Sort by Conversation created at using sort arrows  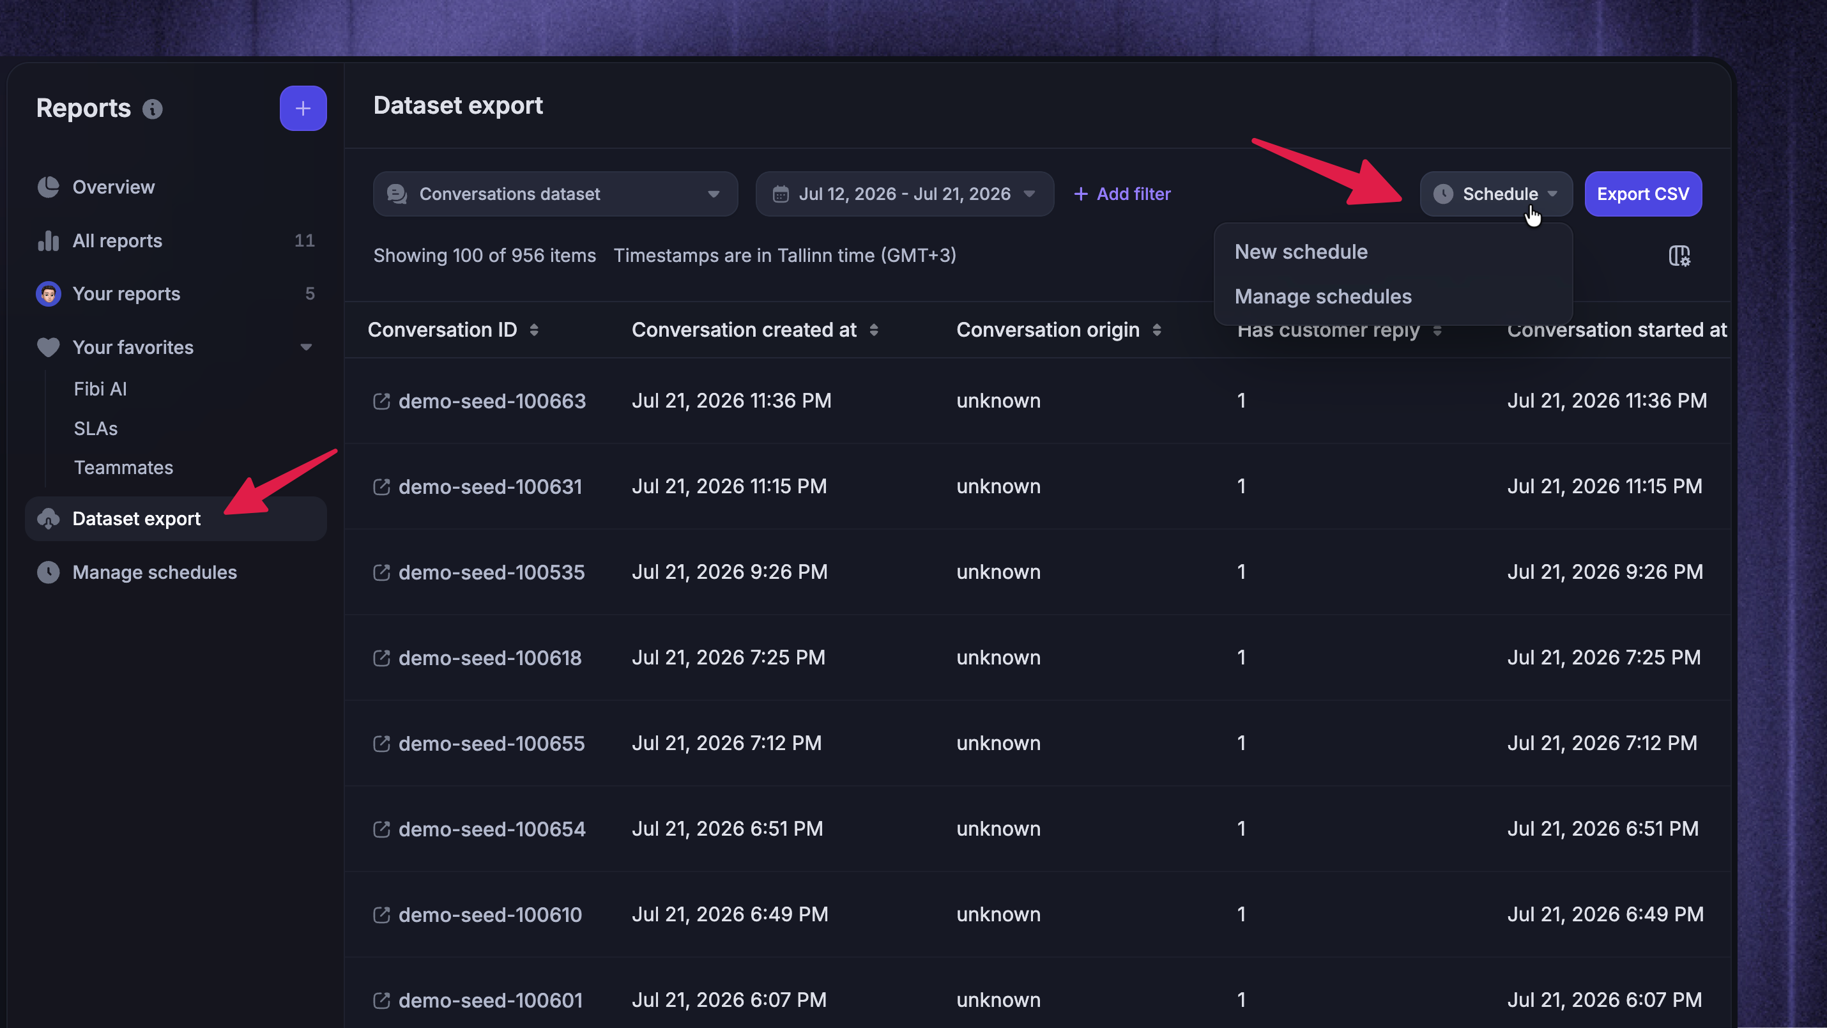tap(874, 330)
